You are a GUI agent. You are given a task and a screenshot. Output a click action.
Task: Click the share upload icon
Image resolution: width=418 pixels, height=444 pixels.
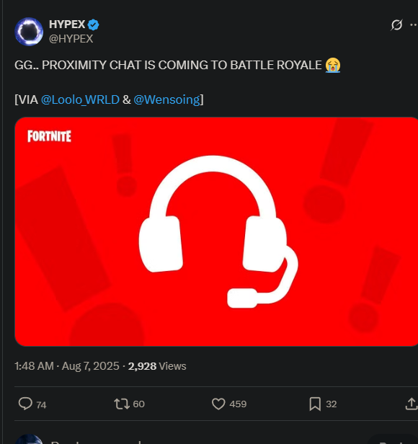click(x=412, y=404)
